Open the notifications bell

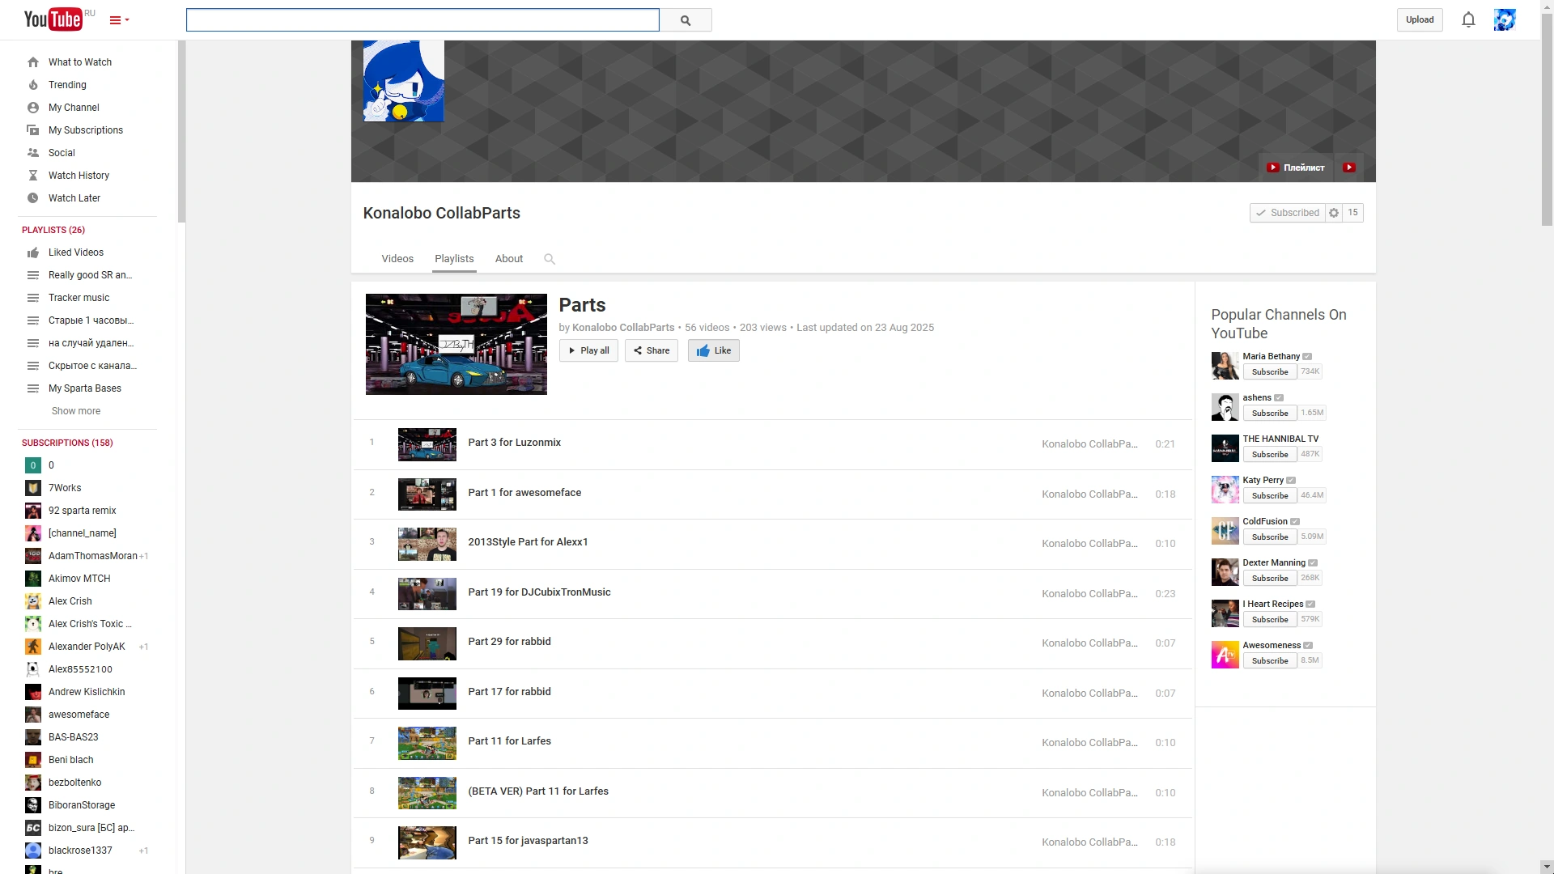[1468, 20]
